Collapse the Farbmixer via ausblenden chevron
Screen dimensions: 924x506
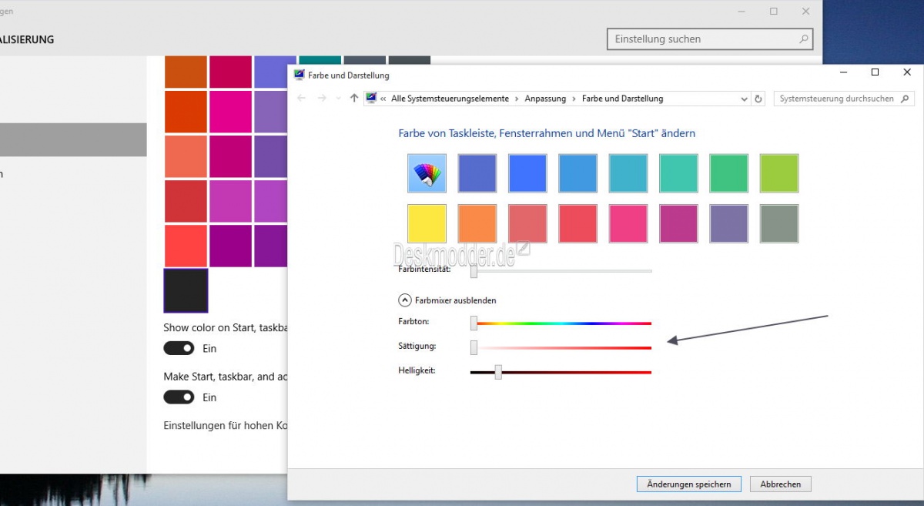click(x=405, y=300)
